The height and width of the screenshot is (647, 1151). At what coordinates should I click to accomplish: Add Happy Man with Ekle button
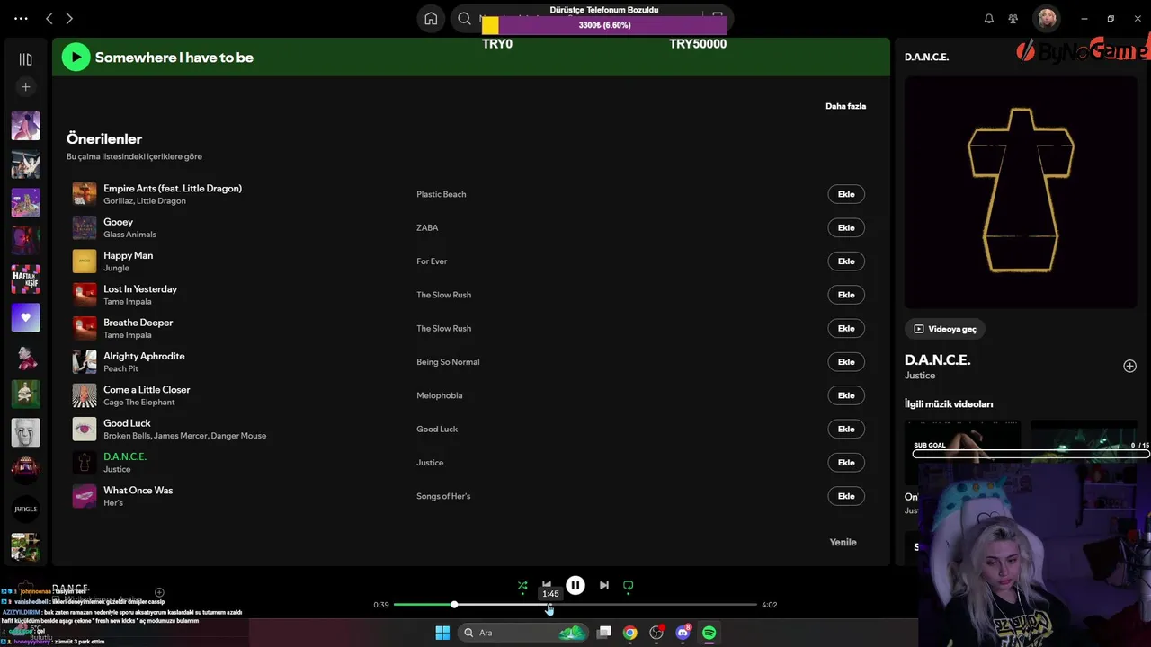(846, 261)
